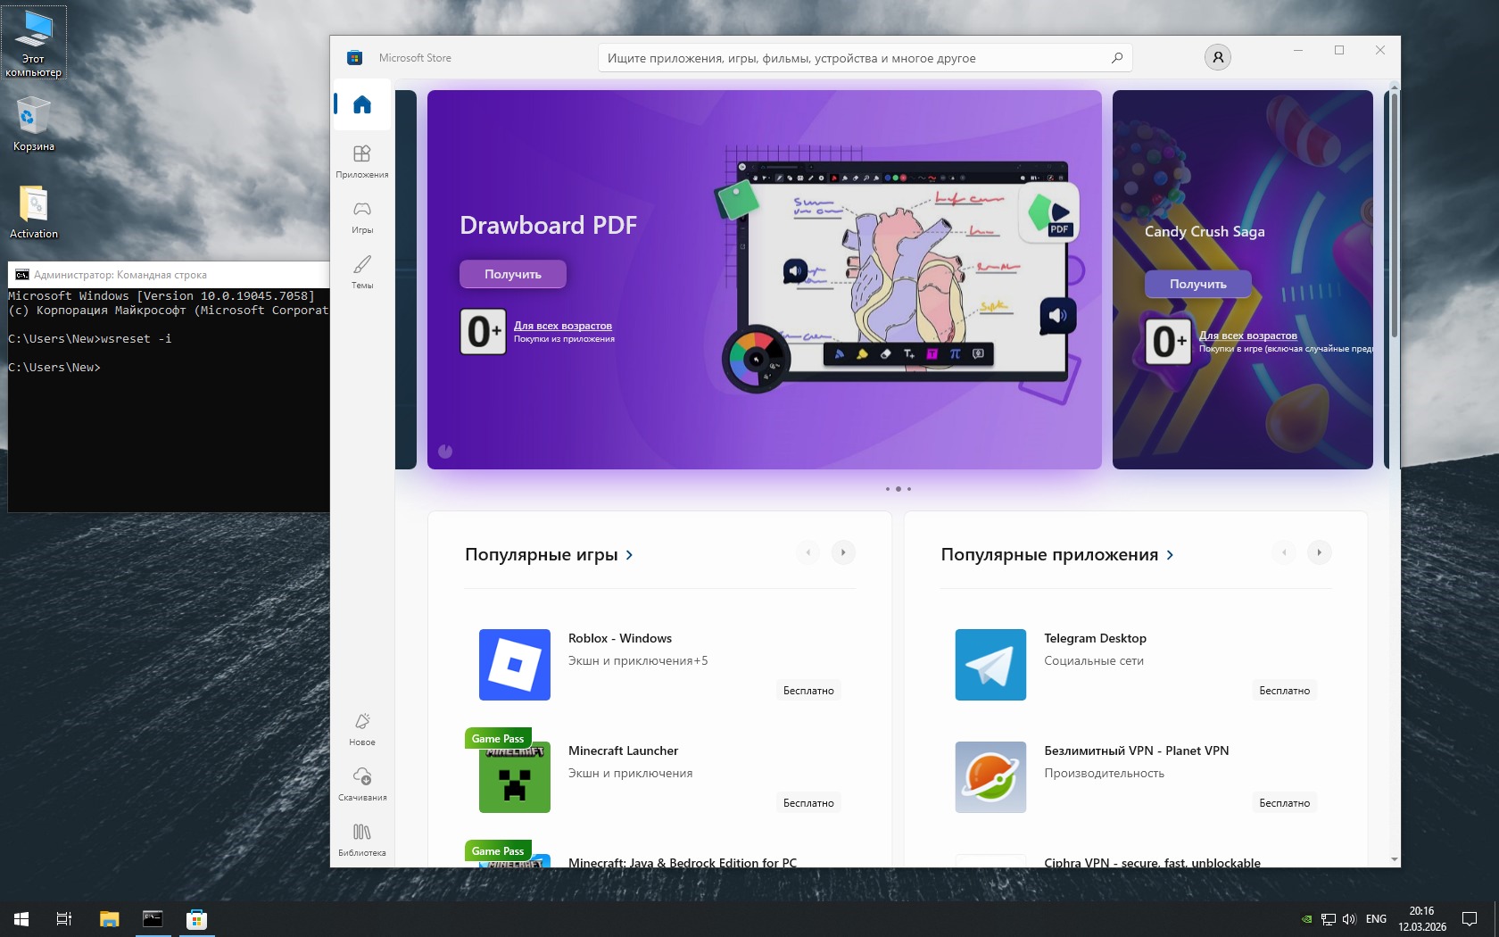Click the search magnifier icon
The width and height of the screenshot is (1499, 937).
pos(1116,58)
